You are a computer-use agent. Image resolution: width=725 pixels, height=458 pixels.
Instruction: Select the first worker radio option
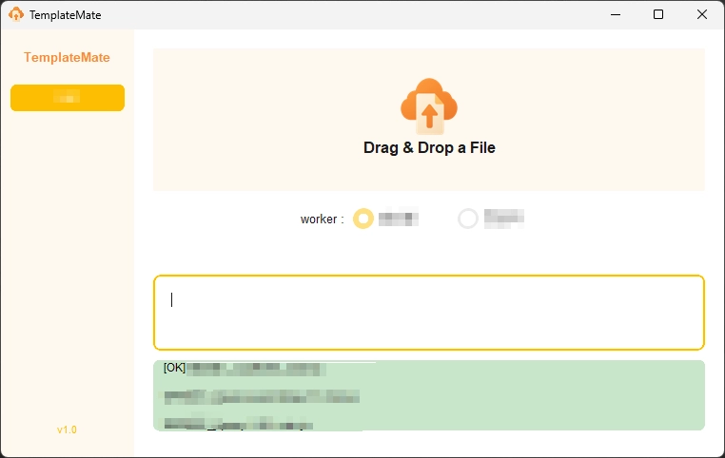(x=363, y=219)
